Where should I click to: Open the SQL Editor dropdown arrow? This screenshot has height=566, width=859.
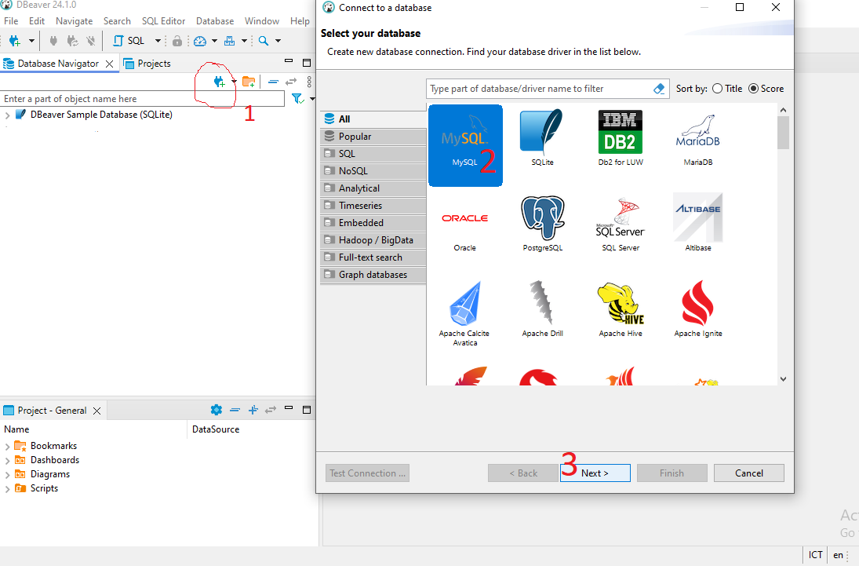(158, 39)
